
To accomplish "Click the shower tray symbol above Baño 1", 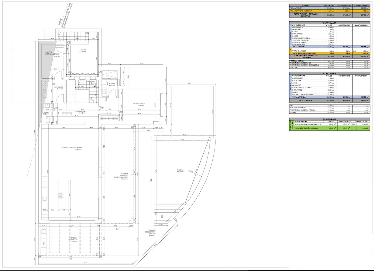I will [109, 75].
